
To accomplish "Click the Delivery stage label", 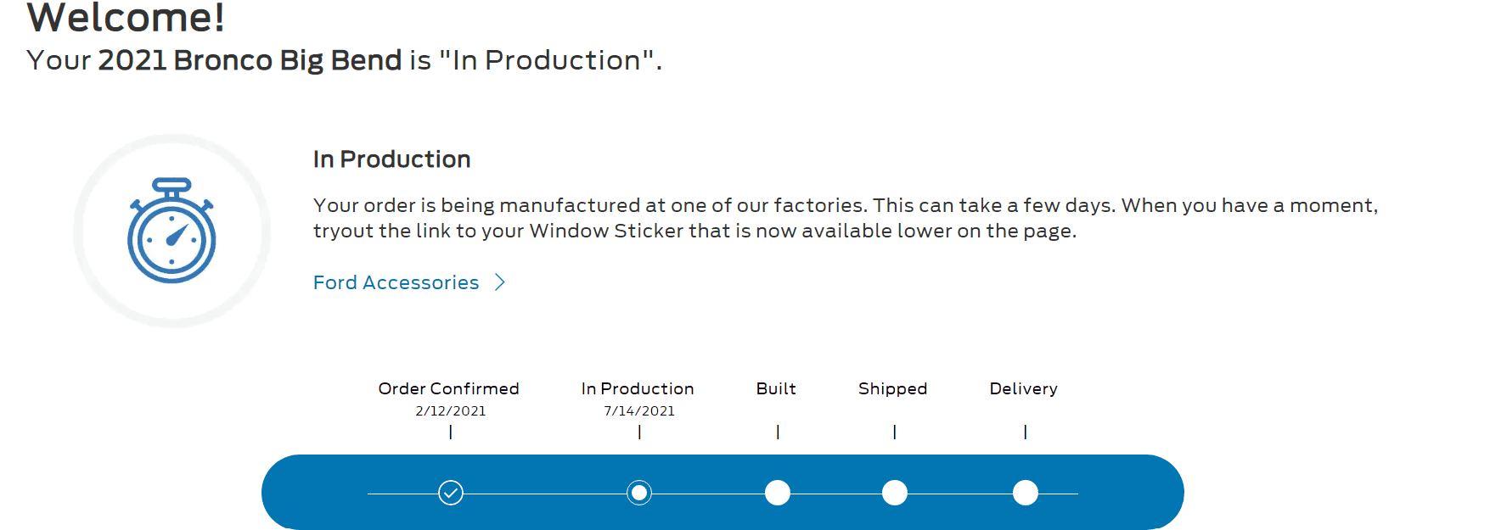I will pos(1023,388).
